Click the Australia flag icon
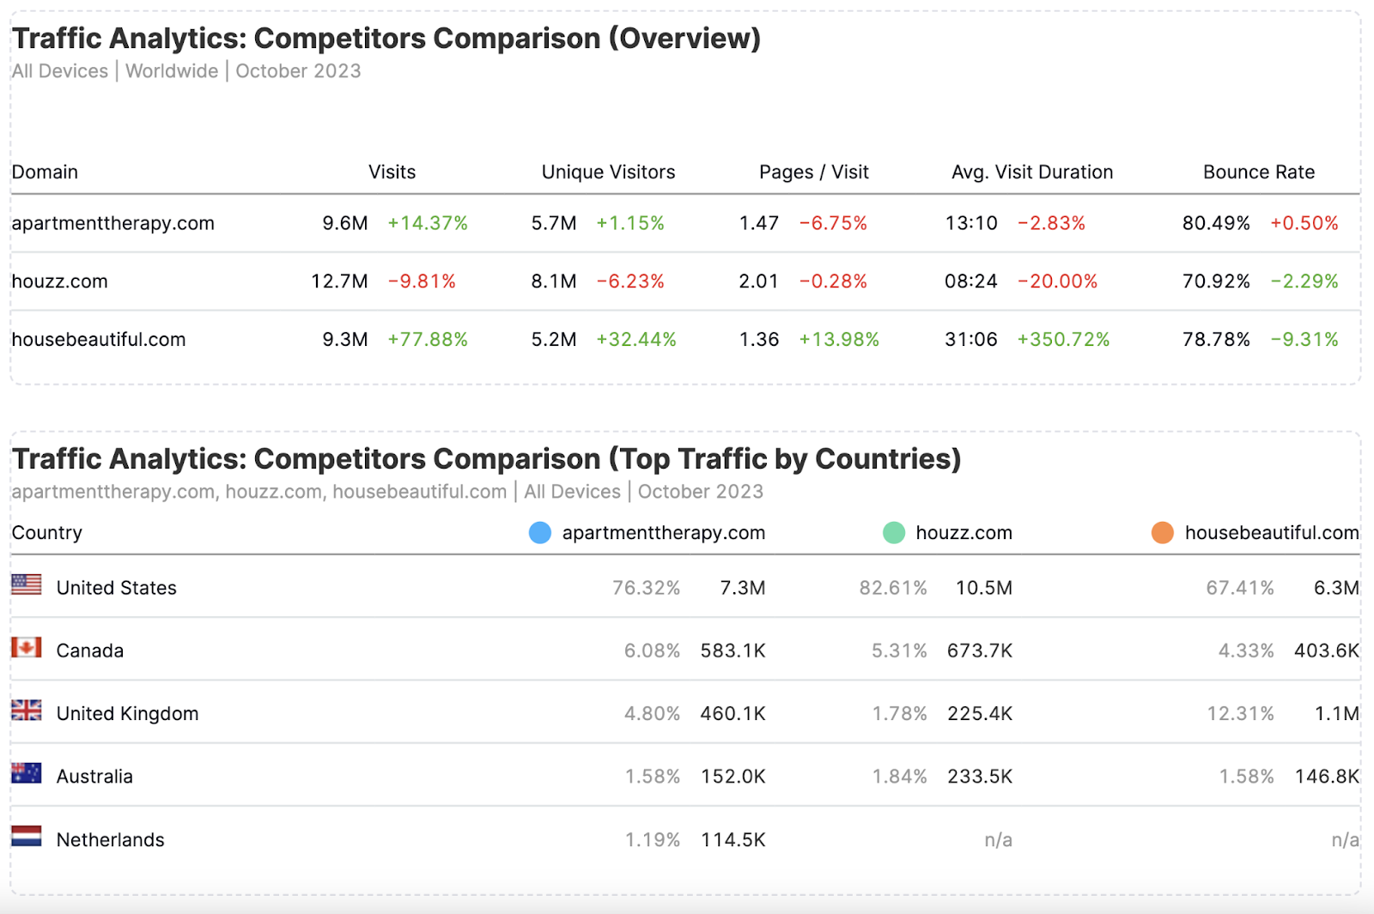Screen dimensions: 1374x914 (x=27, y=773)
